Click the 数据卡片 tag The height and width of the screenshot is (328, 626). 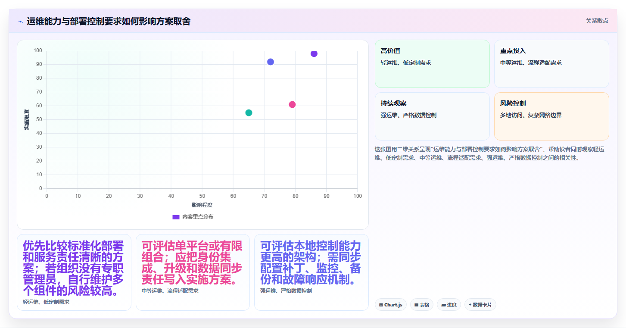(x=480, y=305)
